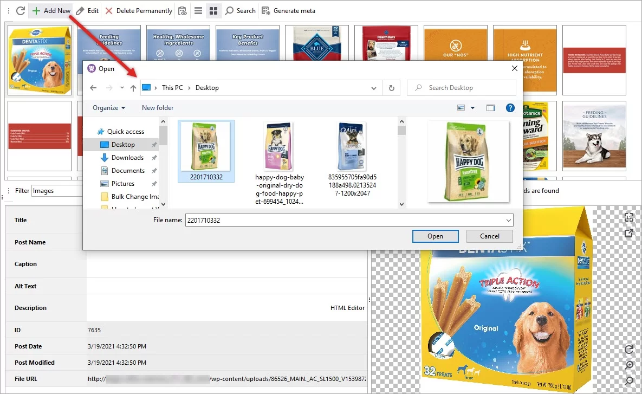Navigate to This PC via the breadcrumb
642x394 pixels.
tap(172, 87)
